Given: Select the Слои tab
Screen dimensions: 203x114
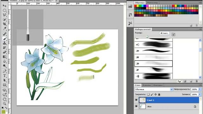Looking at the screenshot, I should coord(138,85).
